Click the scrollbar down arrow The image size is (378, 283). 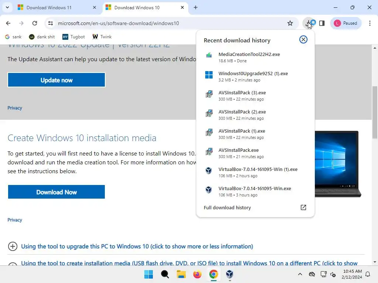pyautogui.click(x=375, y=262)
